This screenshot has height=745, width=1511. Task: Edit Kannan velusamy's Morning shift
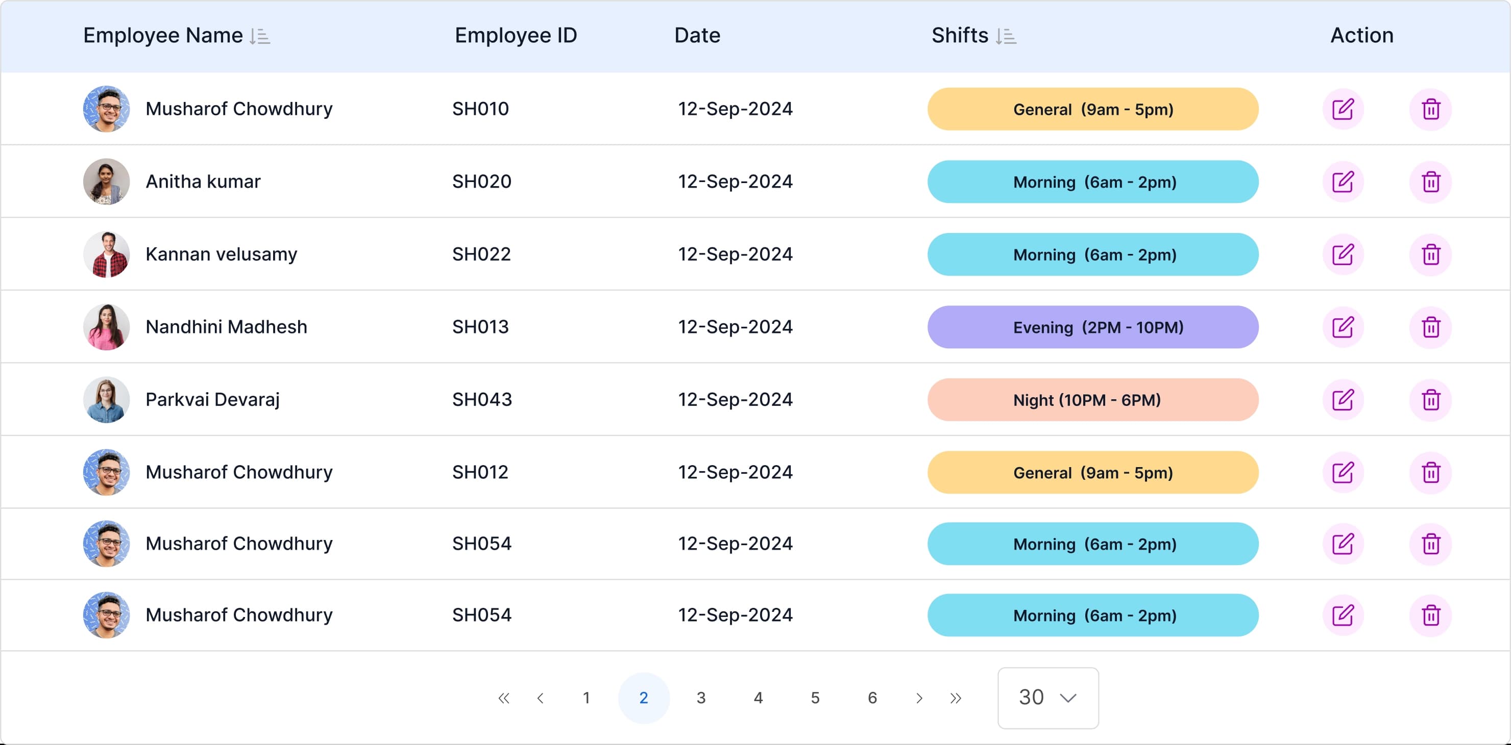[1343, 254]
